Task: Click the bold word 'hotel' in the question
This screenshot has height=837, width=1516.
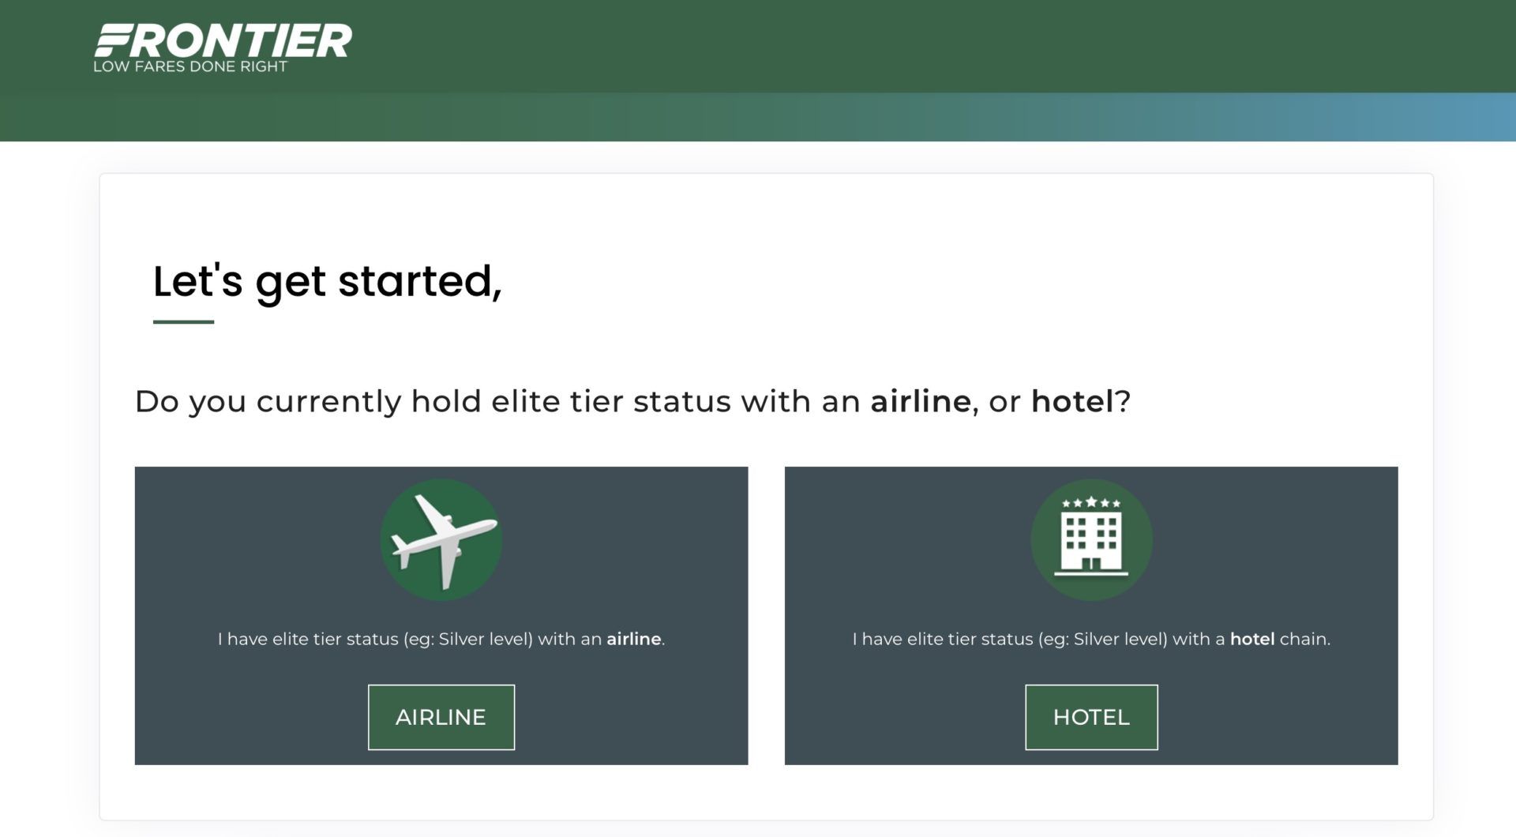Action: [x=1072, y=401]
